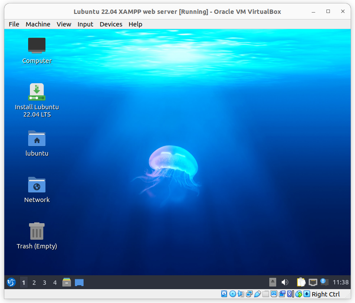Open the notification alert tray icon
Viewport: 355px width, 303px height.
[324, 282]
